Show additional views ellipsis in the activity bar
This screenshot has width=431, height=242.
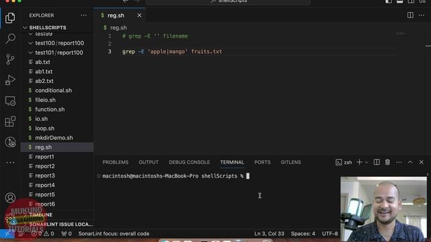10,163
